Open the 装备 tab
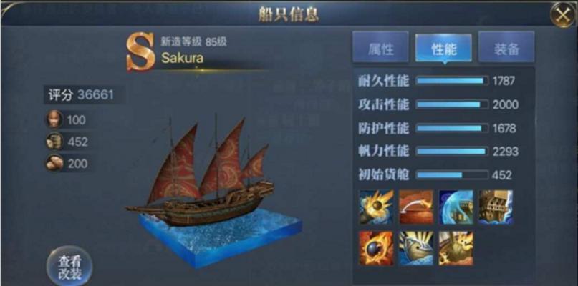This screenshot has height=286, width=578. (x=506, y=47)
